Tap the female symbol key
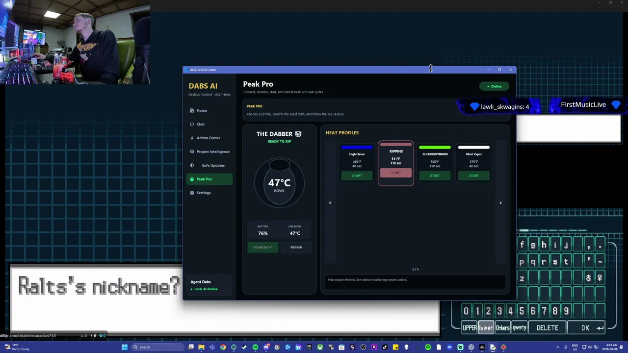Image resolution: width=628 pixels, height=353 pixels. (x=600, y=278)
